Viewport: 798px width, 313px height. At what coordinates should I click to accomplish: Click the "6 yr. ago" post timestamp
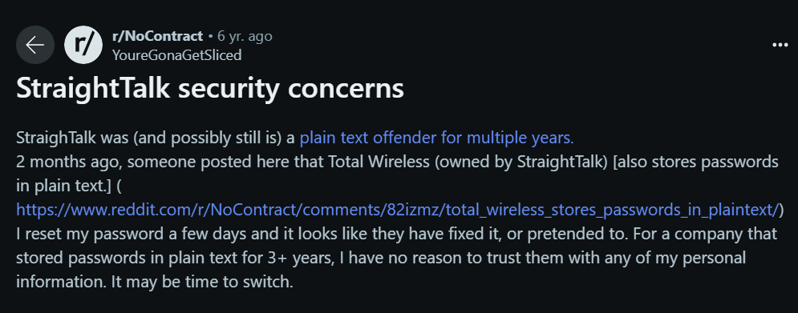245,37
